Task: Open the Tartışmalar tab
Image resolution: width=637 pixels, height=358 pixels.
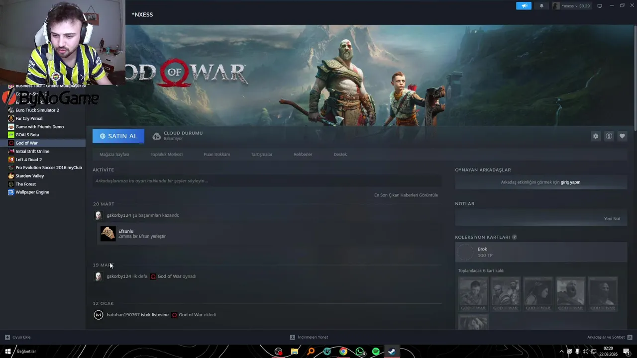Action: pos(262,154)
